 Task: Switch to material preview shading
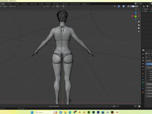coord(135,6)
